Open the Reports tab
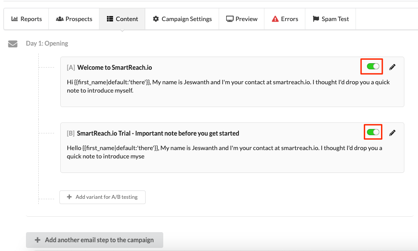The height and width of the screenshot is (251, 418). click(26, 19)
